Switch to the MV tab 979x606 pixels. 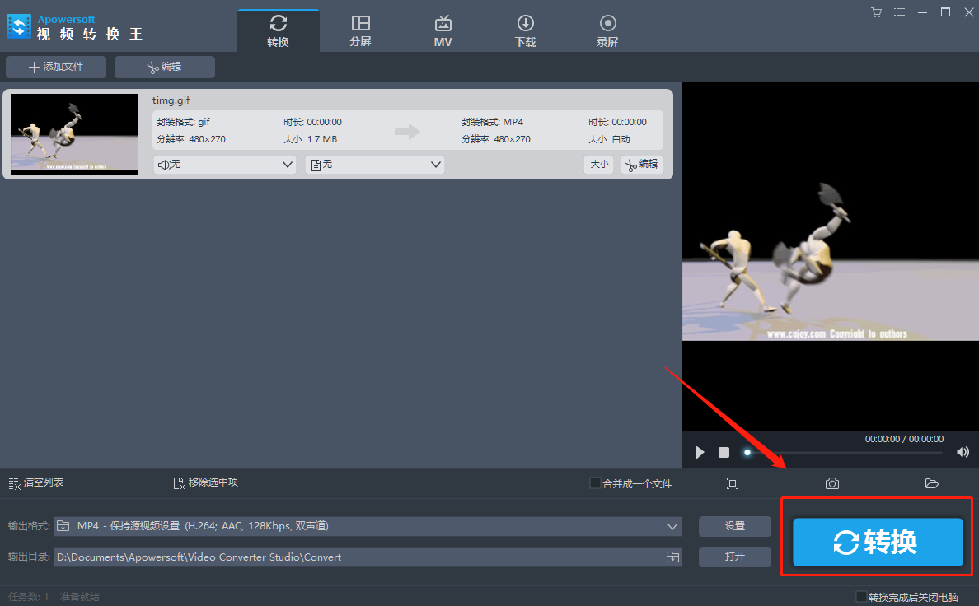pos(443,30)
